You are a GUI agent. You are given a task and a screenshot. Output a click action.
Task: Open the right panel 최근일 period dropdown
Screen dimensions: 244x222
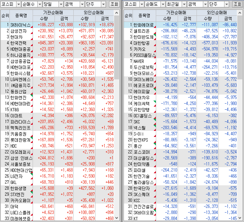[x=184, y=4]
